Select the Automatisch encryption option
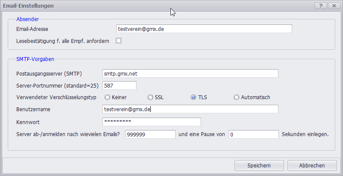 236,97
